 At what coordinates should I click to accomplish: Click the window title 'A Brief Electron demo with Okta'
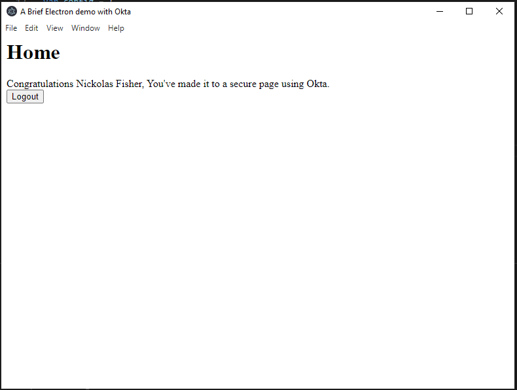(x=75, y=11)
